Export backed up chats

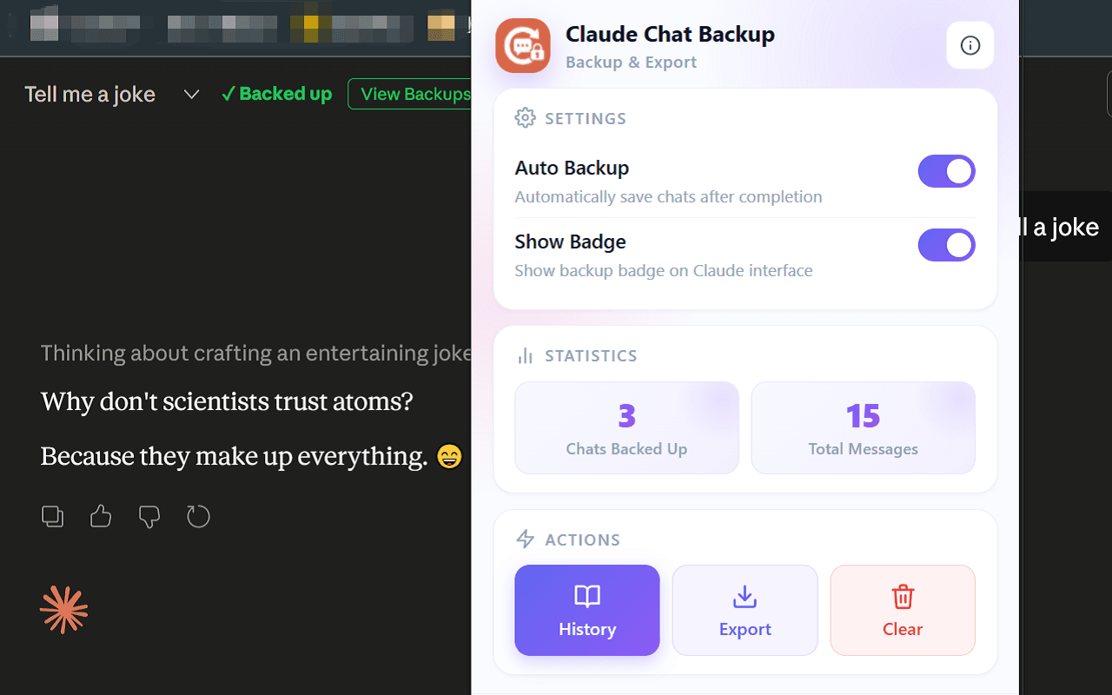click(745, 610)
